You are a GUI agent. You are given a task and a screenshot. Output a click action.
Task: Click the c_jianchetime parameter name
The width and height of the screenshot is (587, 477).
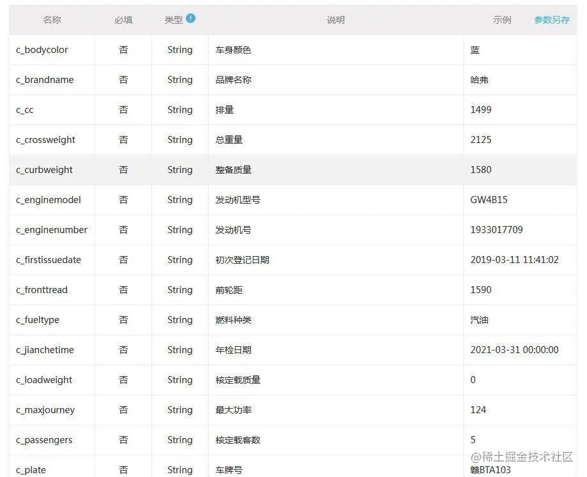click(x=45, y=350)
